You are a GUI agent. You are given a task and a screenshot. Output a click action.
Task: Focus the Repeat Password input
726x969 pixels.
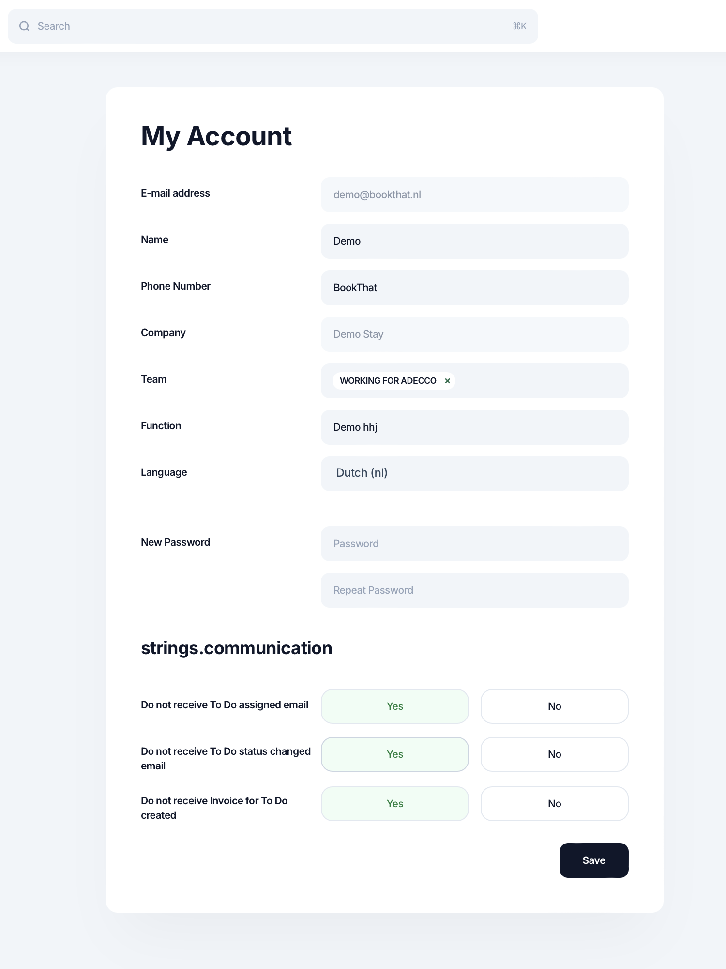click(474, 590)
